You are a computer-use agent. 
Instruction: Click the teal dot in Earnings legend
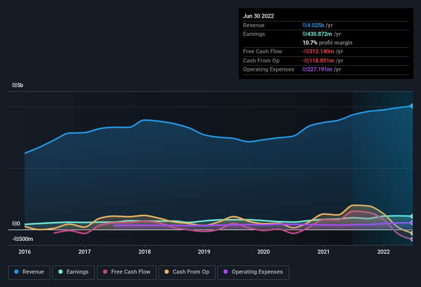tap(61, 272)
